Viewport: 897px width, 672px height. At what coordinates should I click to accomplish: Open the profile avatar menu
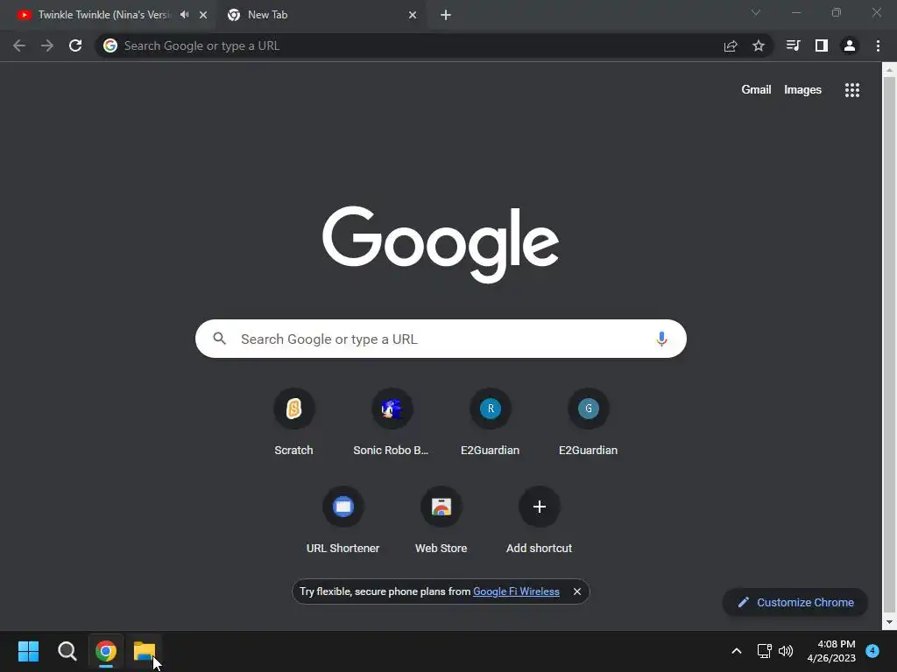click(x=850, y=45)
